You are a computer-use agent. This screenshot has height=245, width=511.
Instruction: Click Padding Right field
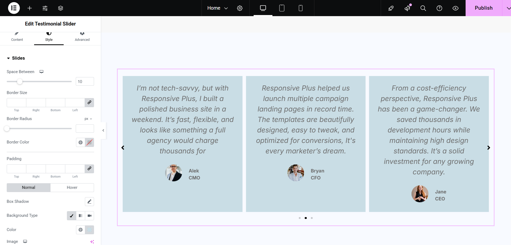pyautogui.click(x=36, y=169)
